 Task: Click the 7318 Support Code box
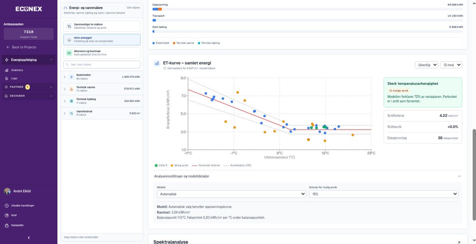(29, 34)
